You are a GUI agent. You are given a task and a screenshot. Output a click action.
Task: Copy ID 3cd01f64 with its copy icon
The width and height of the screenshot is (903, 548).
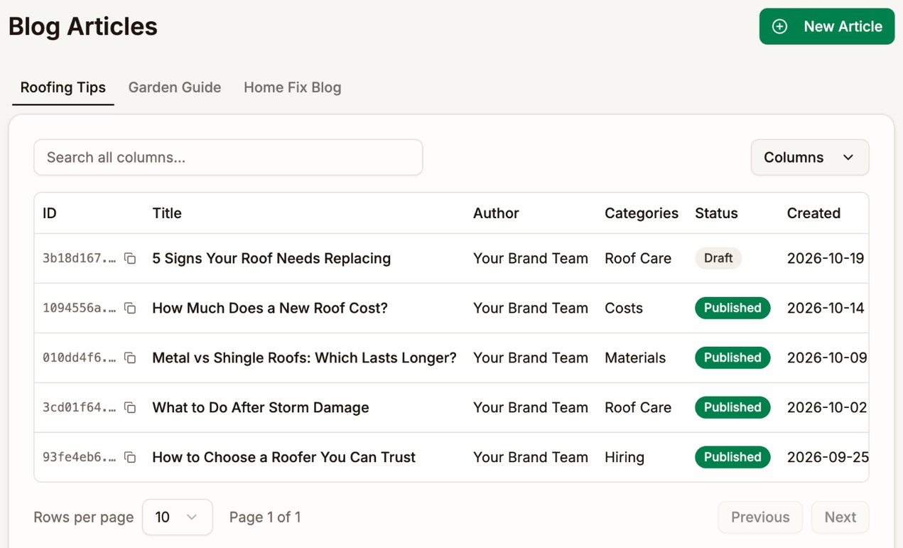130,407
